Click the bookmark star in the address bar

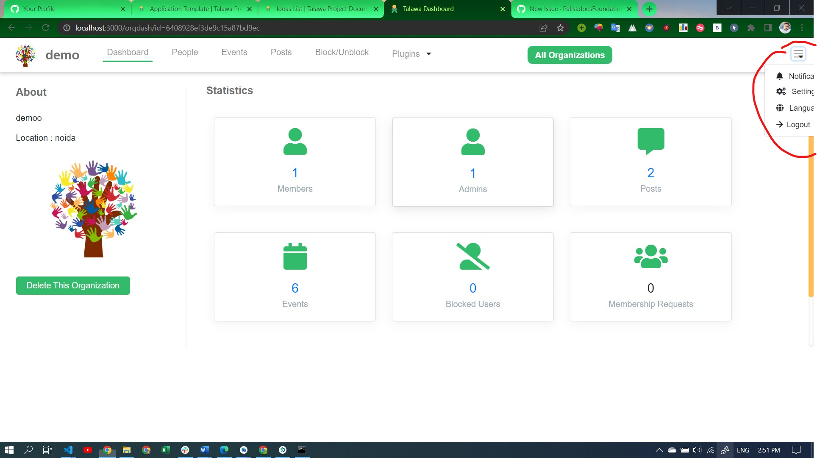[560, 28]
